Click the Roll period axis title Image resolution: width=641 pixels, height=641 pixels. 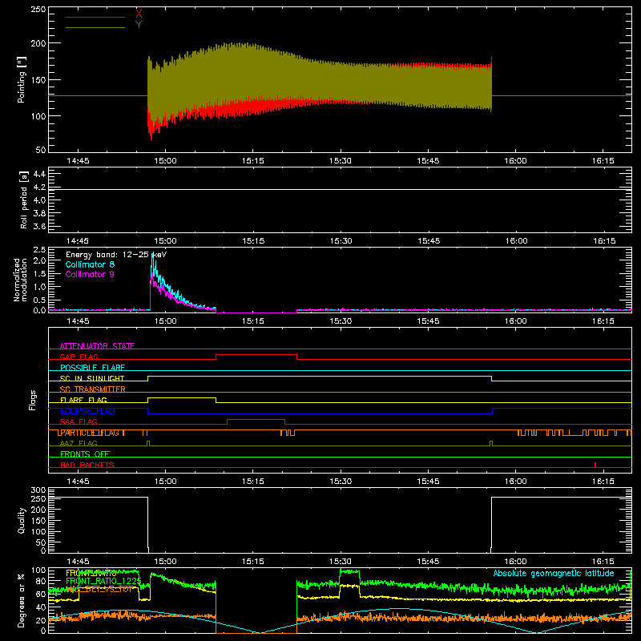pos(24,200)
